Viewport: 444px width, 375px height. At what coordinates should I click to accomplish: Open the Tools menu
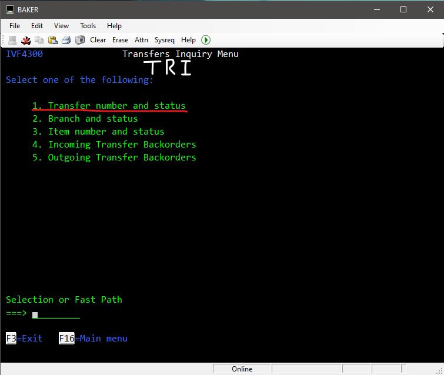coord(88,26)
